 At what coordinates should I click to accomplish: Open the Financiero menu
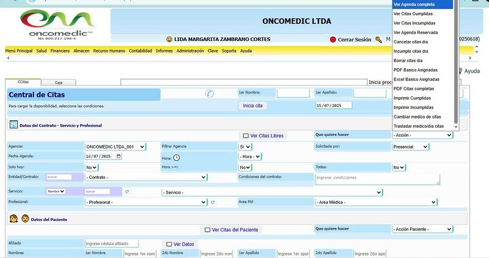(60, 51)
